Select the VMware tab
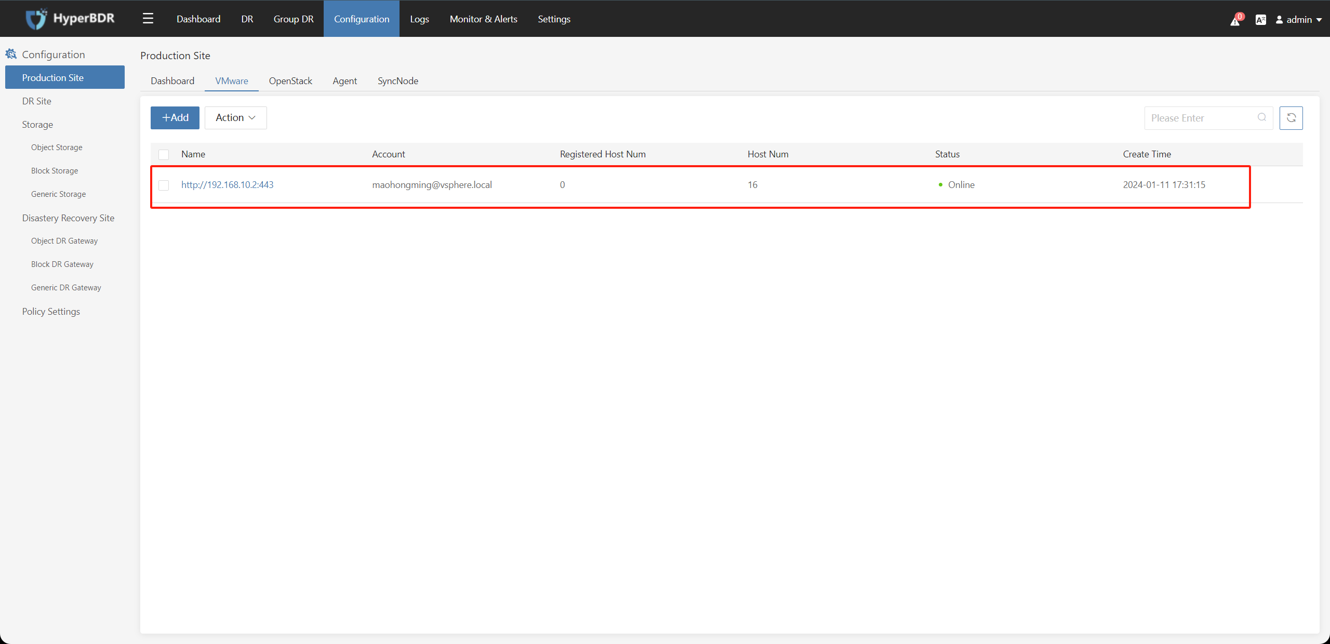 (x=232, y=81)
